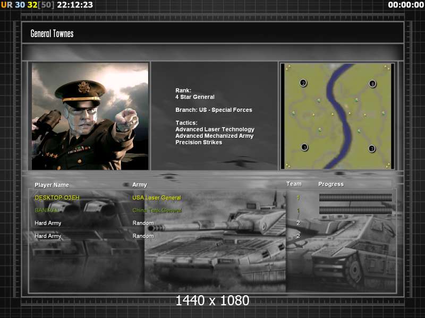Click start position marker 1 on minimap

tap(304, 147)
